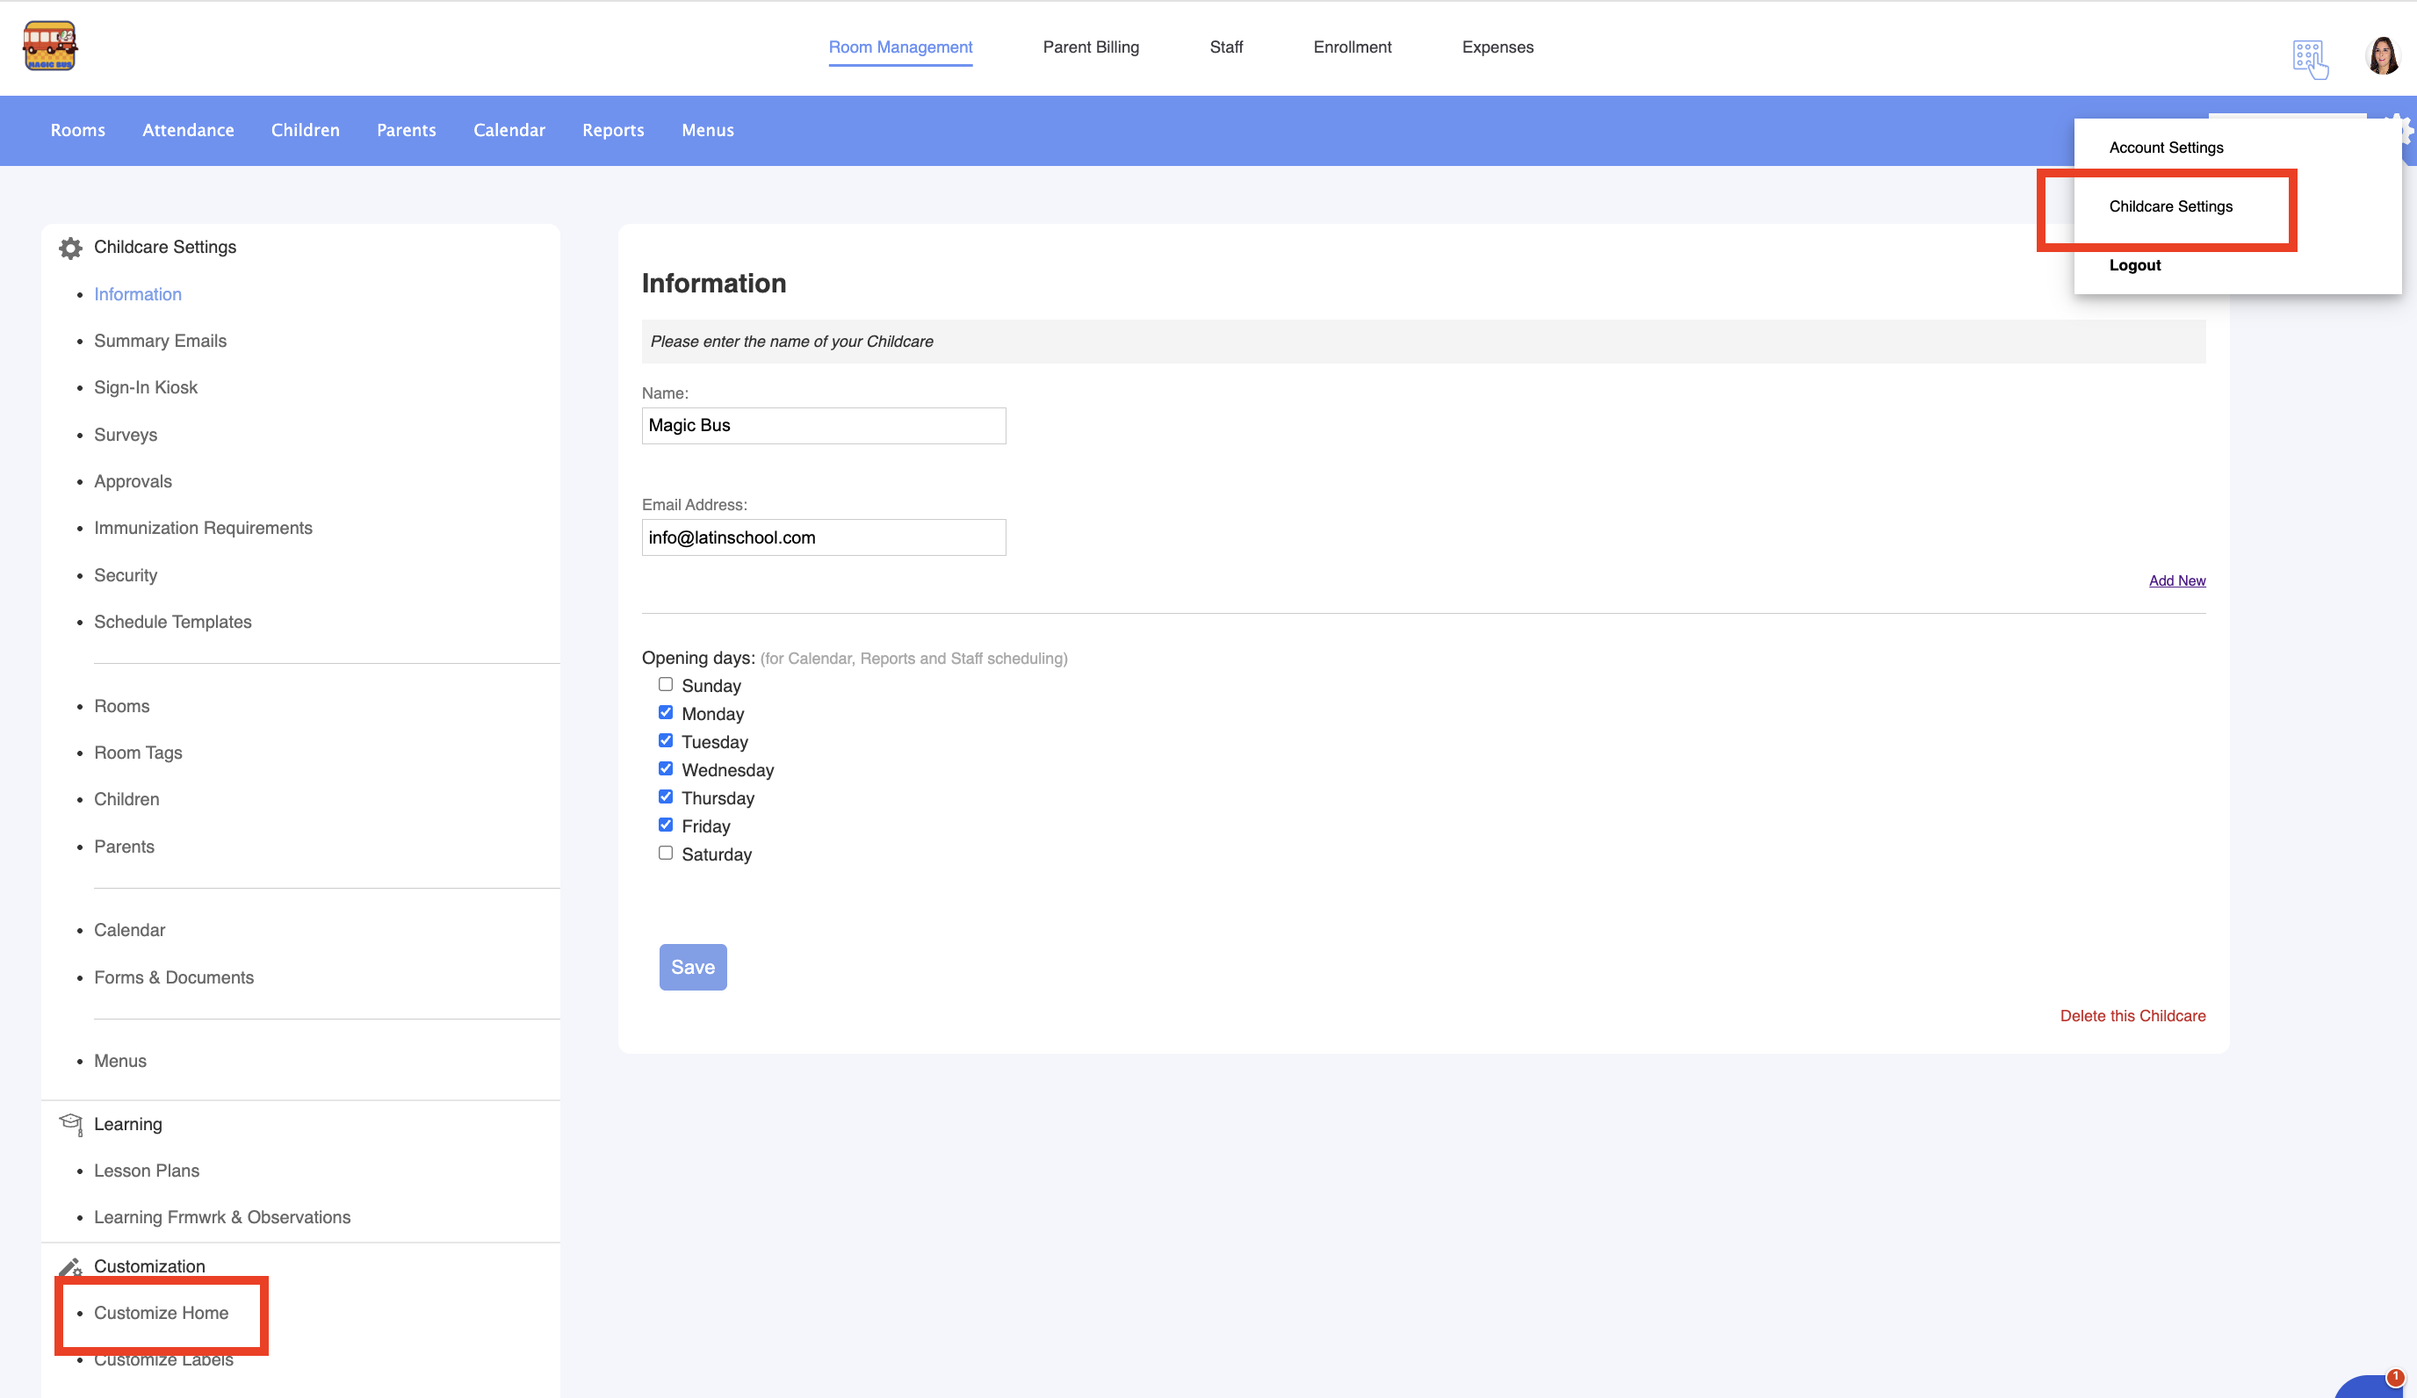Open Immunization Requirements in the sidebar

[x=202, y=529]
